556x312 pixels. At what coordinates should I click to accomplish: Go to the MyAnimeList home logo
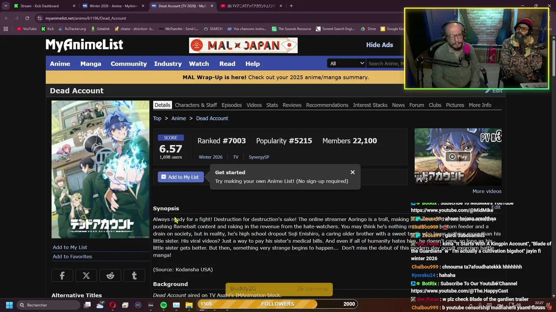pyautogui.click(x=84, y=45)
